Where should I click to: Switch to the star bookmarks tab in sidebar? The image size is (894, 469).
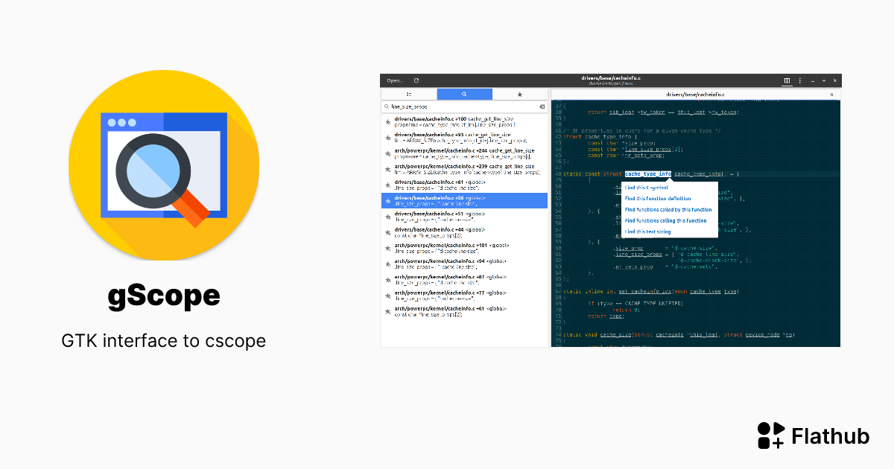(x=519, y=95)
